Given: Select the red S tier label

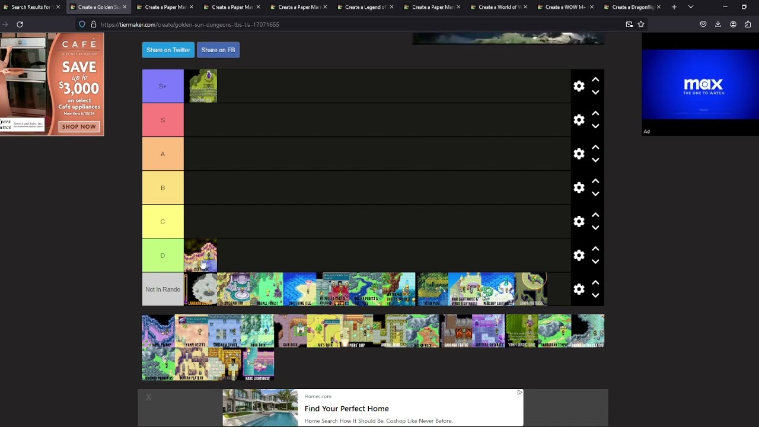Looking at the screenshot, I should click(x=163, y=120).
